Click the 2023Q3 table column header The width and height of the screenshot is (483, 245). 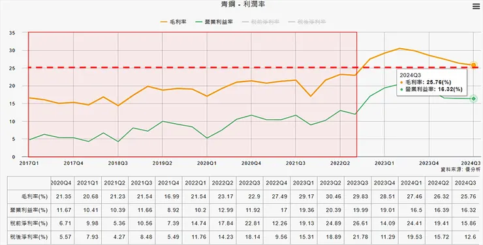(x=357, y=183)
